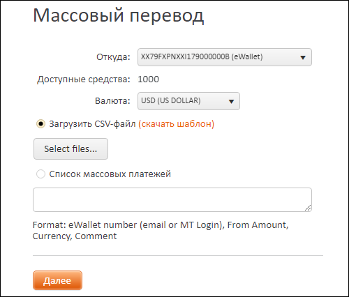Focus the mass payments list text area
The image size is (349, 297).
coord(172,199)
